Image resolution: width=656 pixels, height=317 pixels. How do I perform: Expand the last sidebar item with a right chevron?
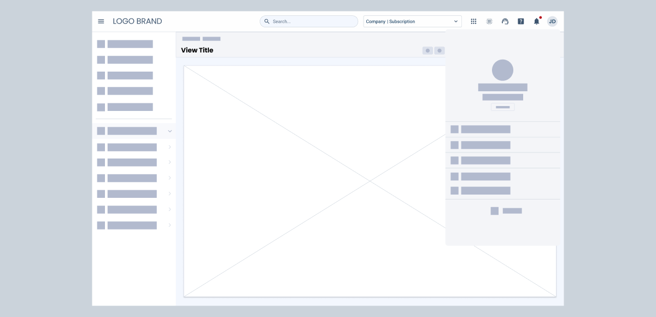tap(169, 225)
